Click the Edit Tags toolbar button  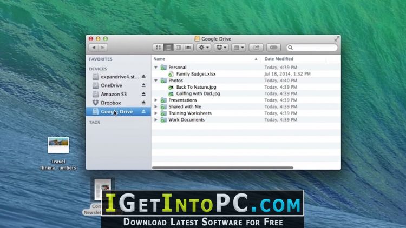(x=273, y=48)
